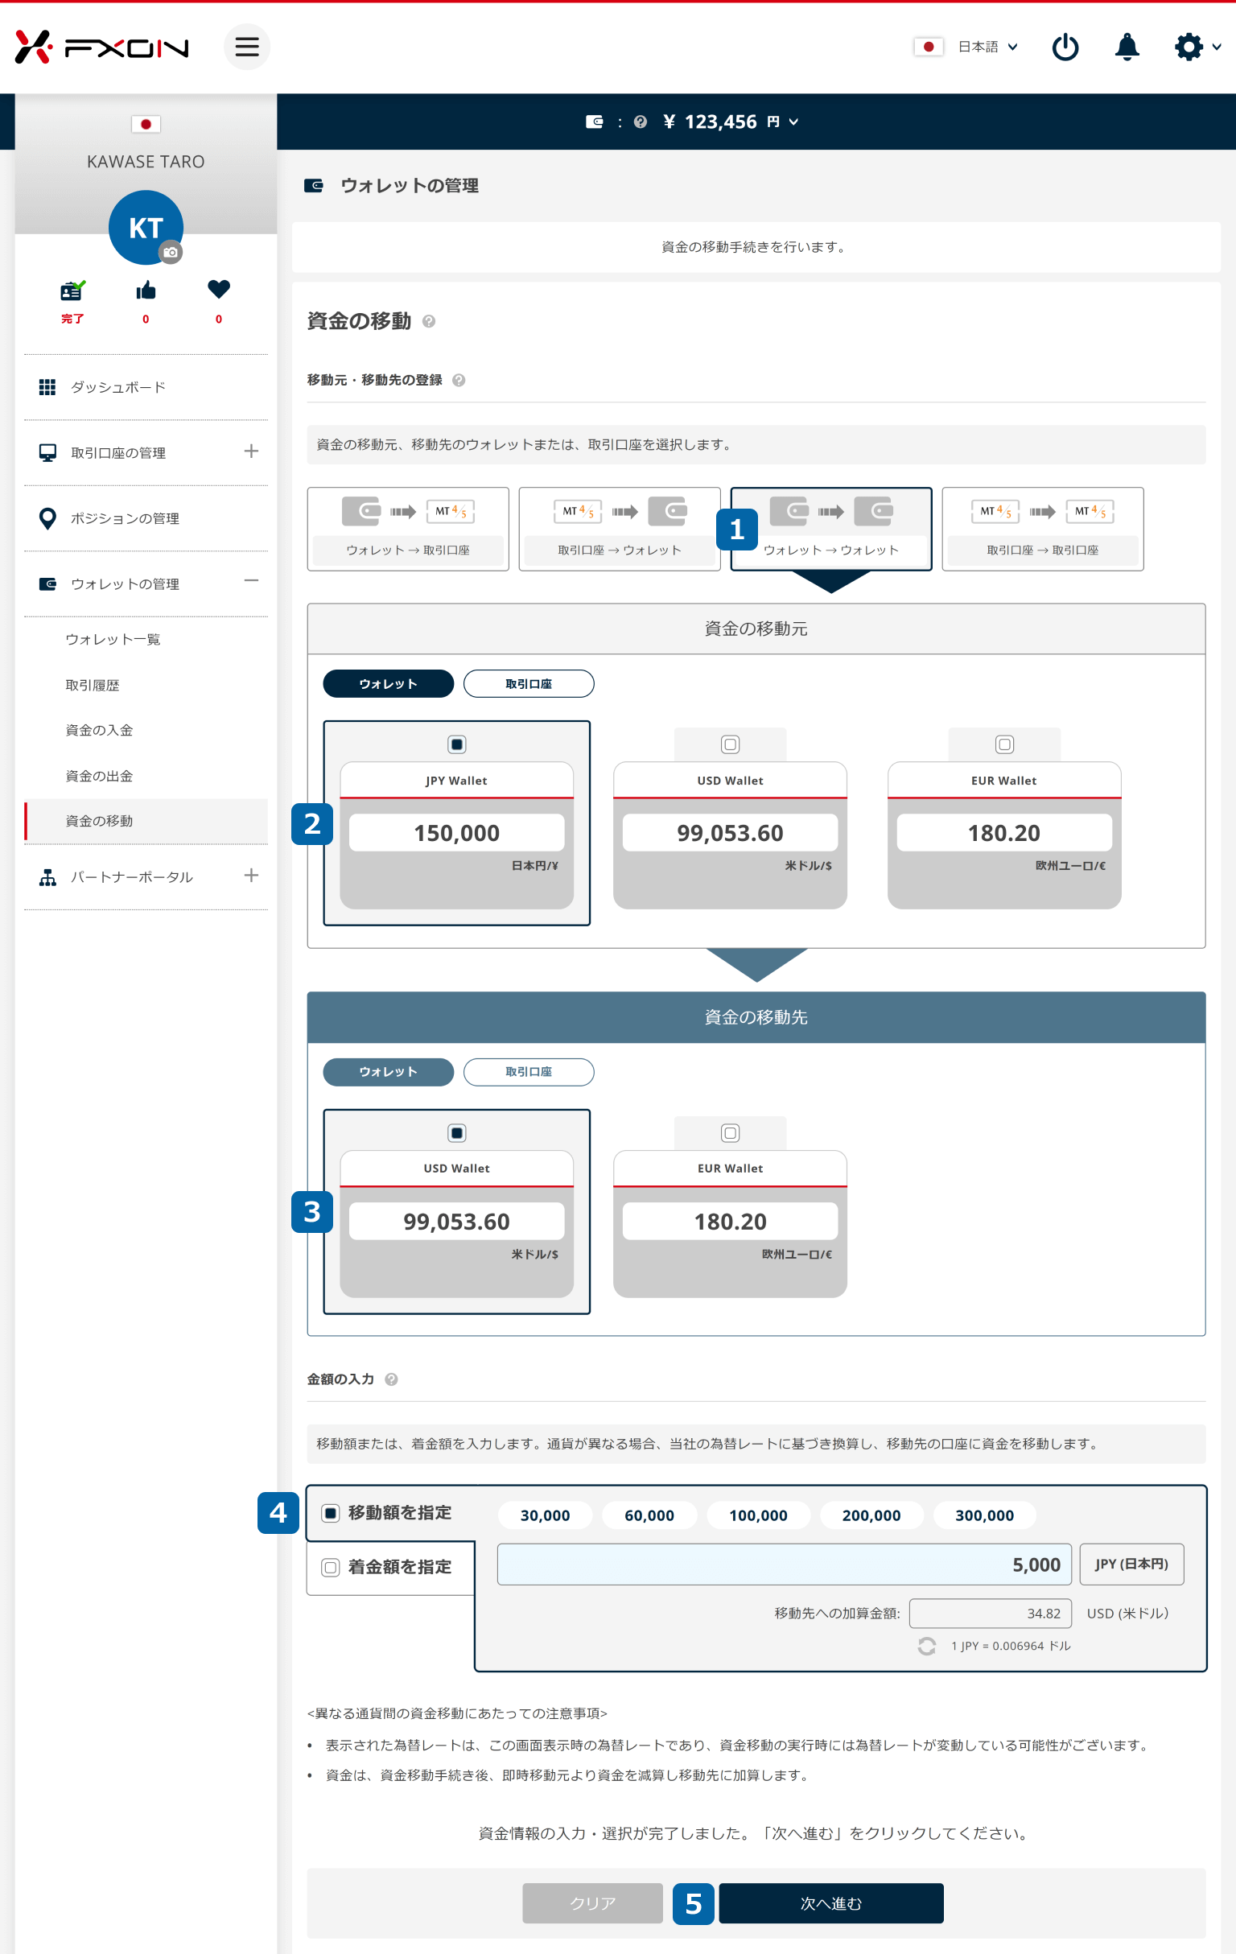1236x1954 pixels.
Task: Toggle the source USD Wallet checkbox
Action: pos(731,744)
